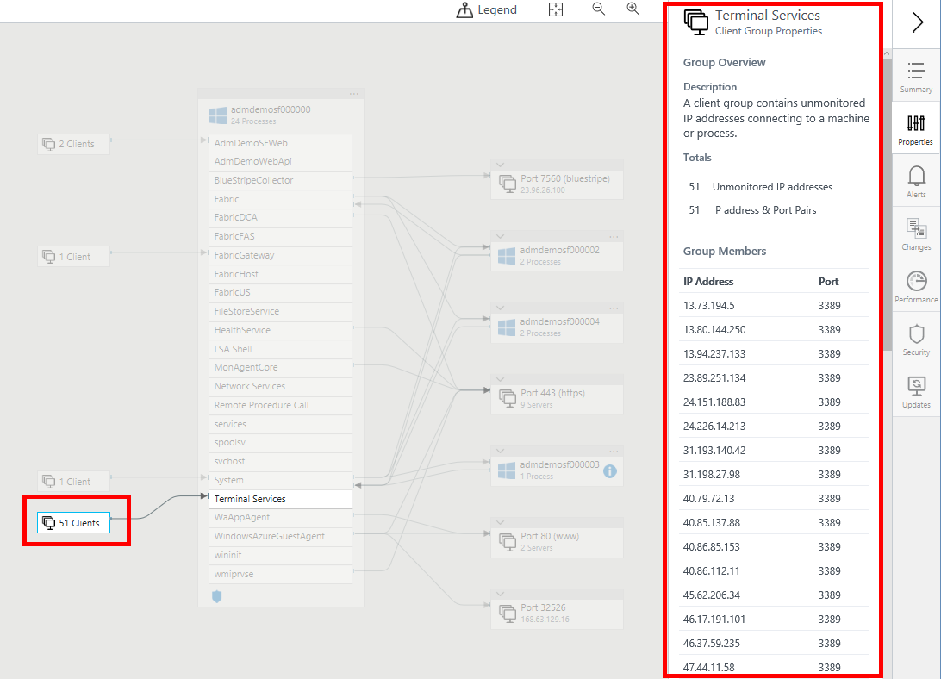Switch to the Changes tab

click(916, 234)
